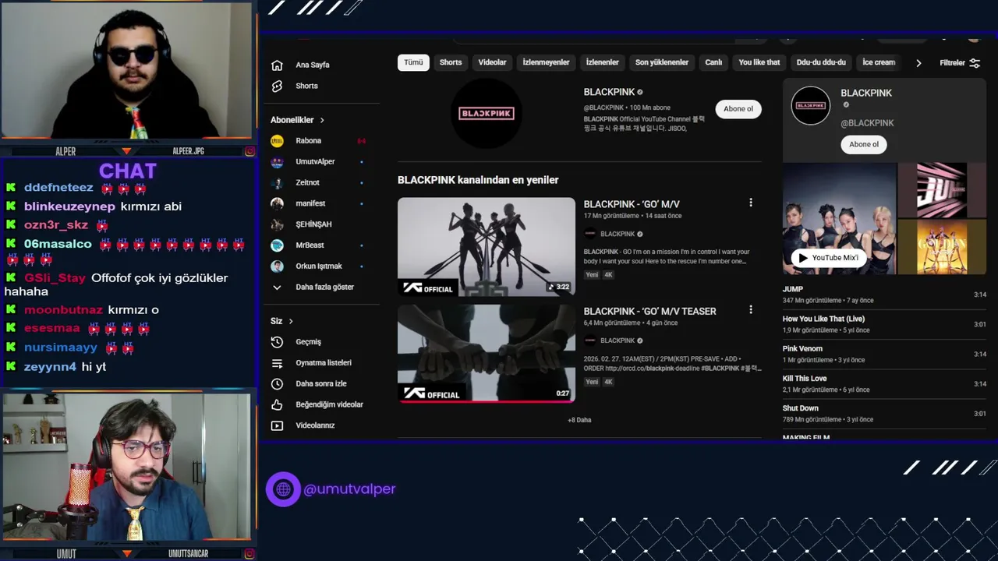This screenshot has height=561, width=998.
Task: Open Daha sonra izle clock icon
Action: [x=277, y=384]
